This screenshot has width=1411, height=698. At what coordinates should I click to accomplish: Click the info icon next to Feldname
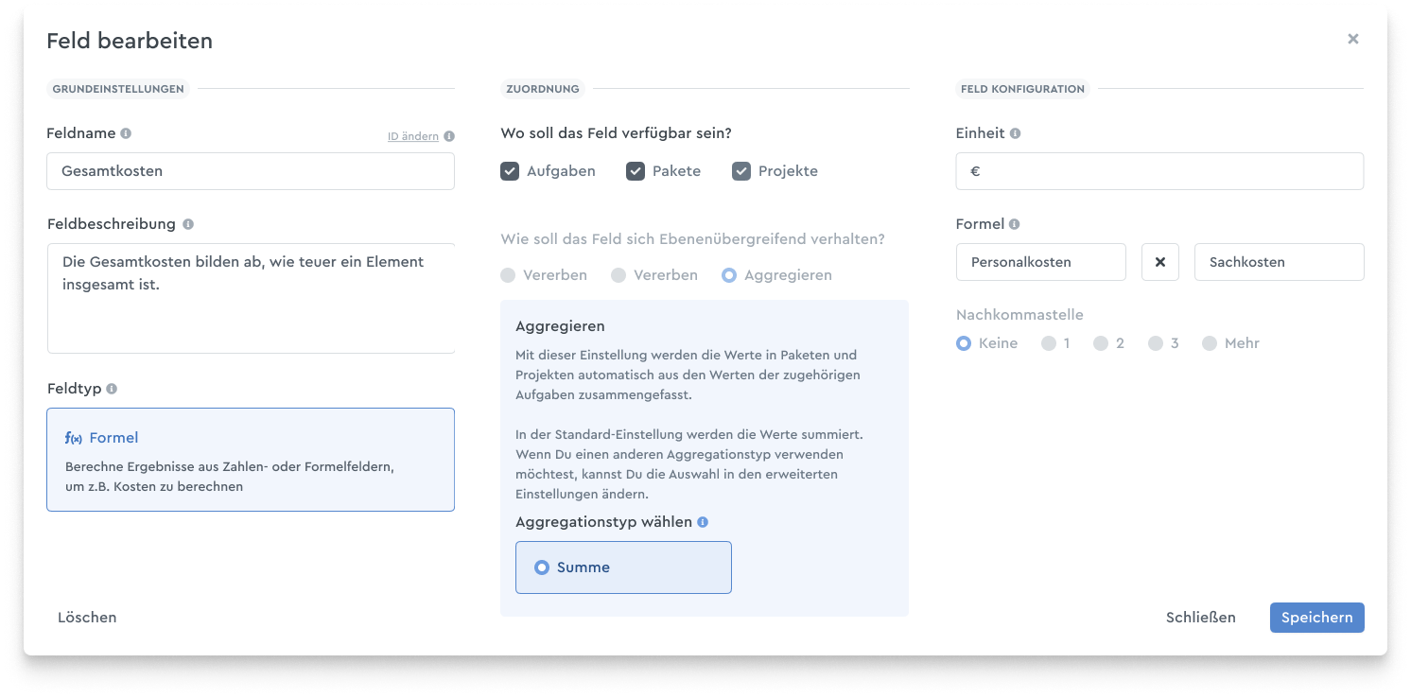[x=126, y=133]
